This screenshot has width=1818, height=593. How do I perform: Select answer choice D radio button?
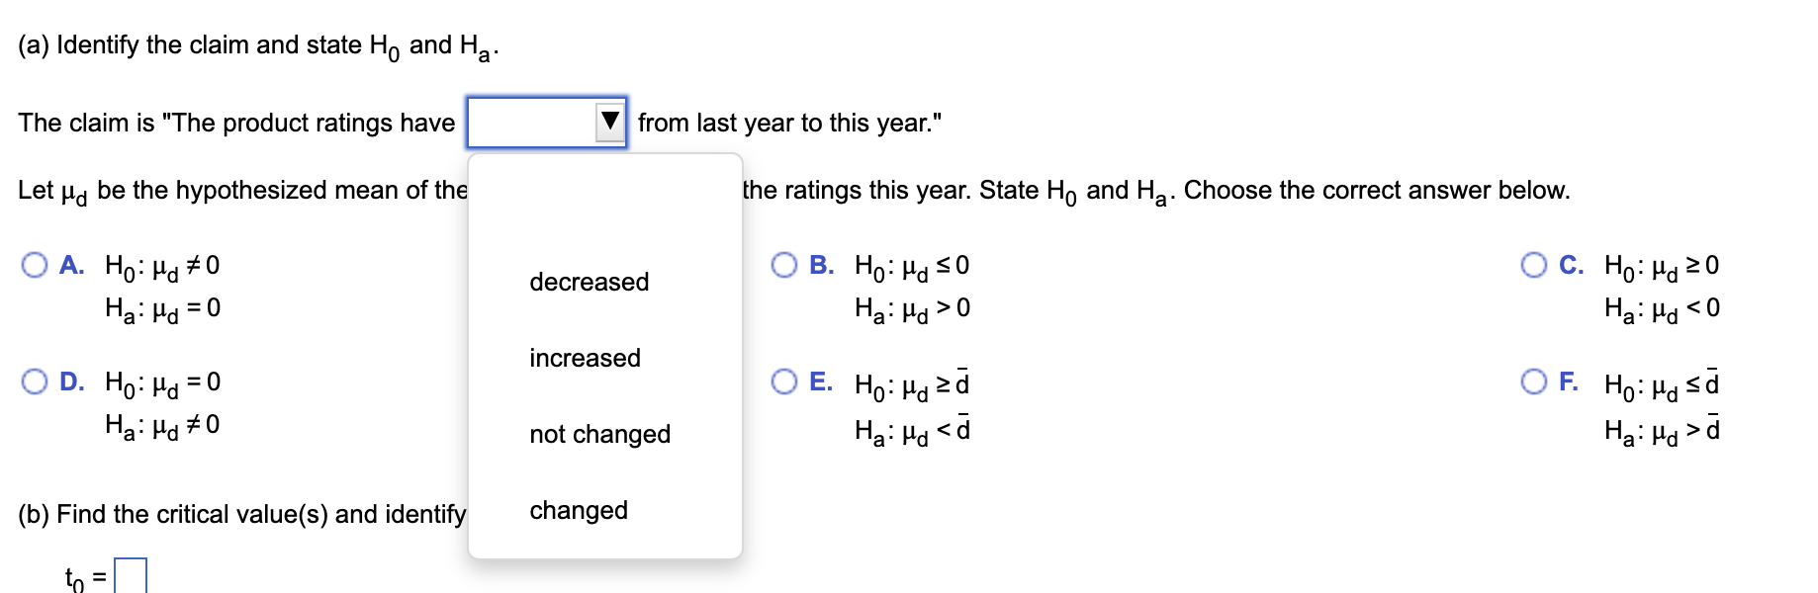point(33,381)
